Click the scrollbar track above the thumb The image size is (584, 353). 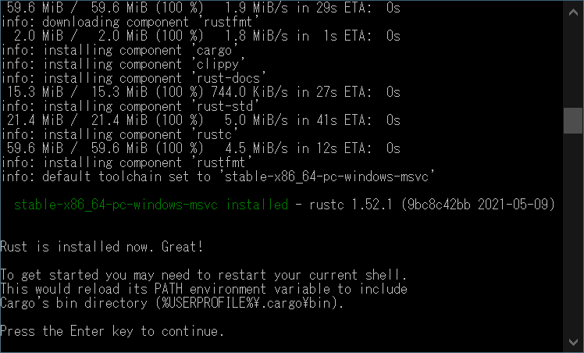[x=573, y=65]
